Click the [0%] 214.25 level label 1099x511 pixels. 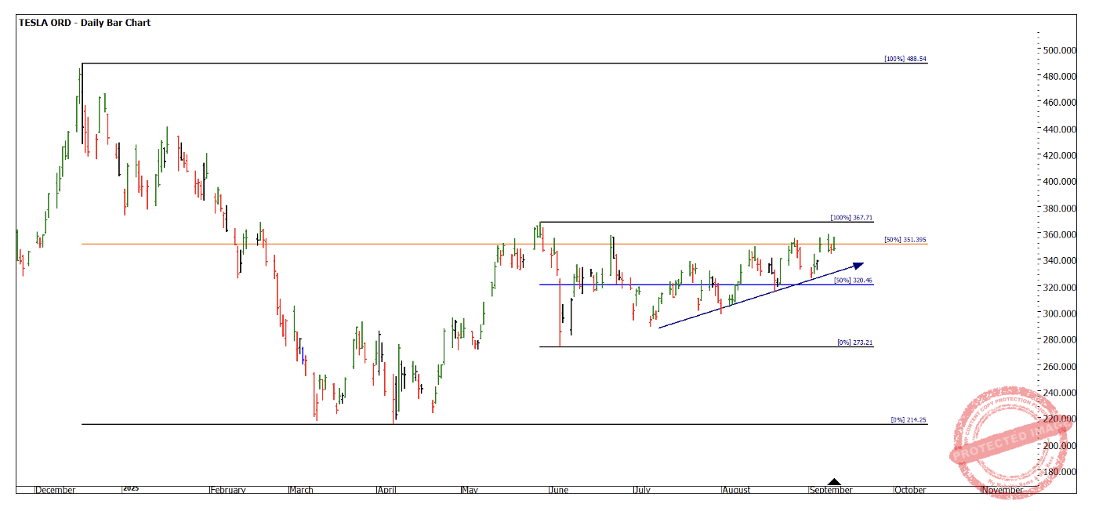click(909, 420)
